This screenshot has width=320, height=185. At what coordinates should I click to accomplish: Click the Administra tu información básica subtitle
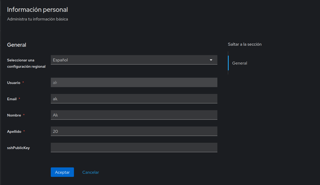point(37,19)
